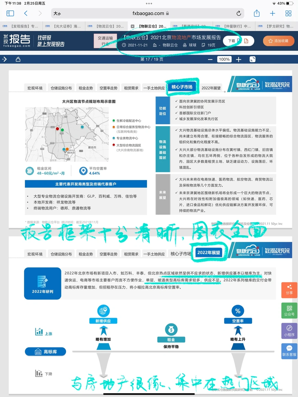This screenshot has height=397, width=298.
Task: Go back to the previous page
Action: [x=26, y=13]
